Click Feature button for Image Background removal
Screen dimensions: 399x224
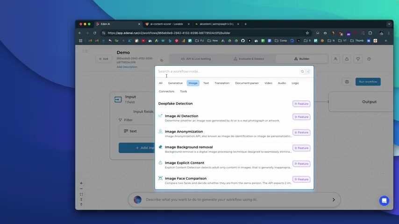(x=301, y=148)
